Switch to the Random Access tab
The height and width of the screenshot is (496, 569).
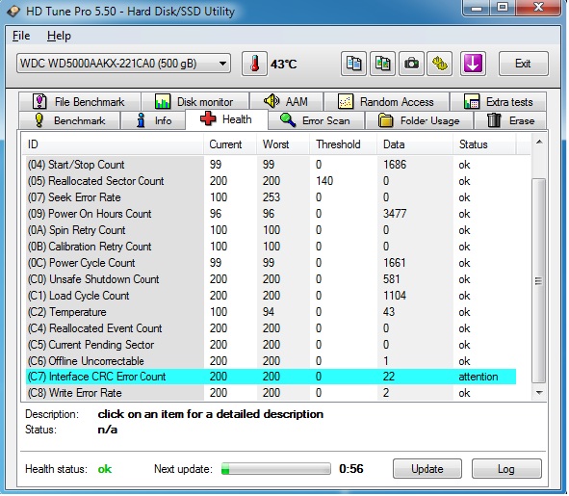point(386,101)
